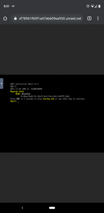Tap the Chrome home icon
This screenshot has height=213, width=104.
(5, 18)
